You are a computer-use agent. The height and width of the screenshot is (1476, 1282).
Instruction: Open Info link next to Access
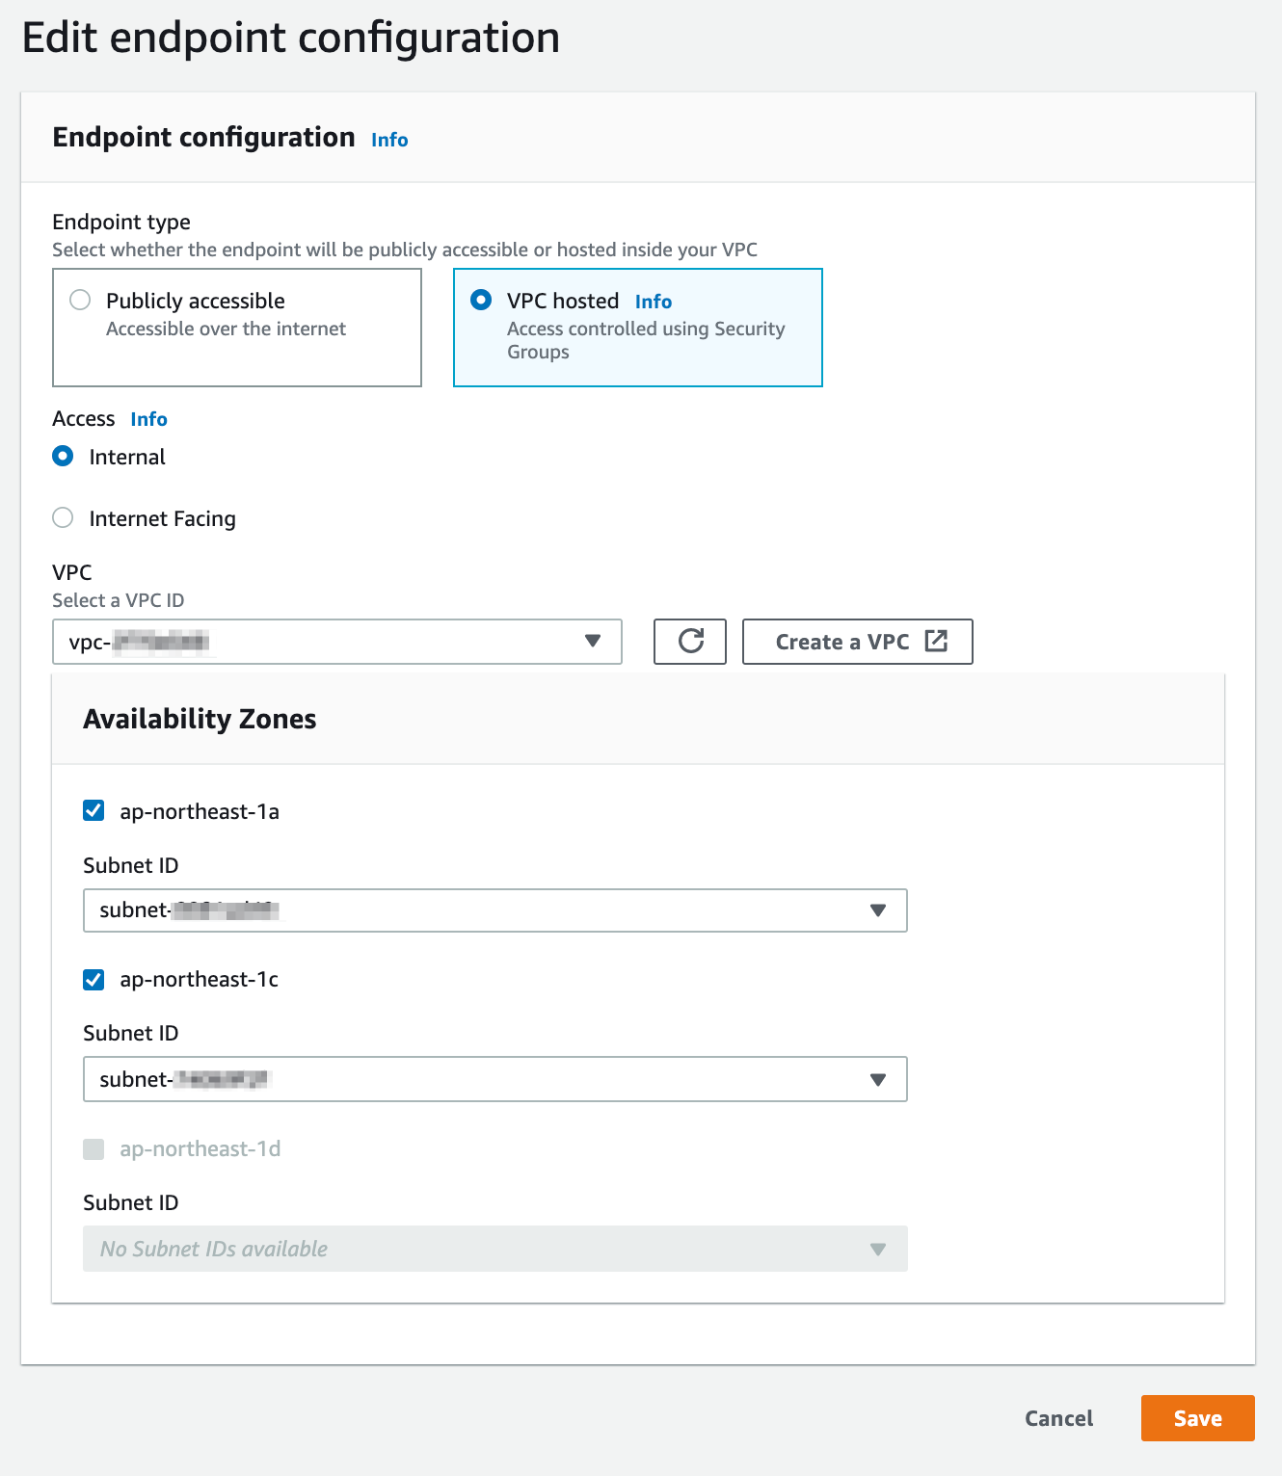148,419
